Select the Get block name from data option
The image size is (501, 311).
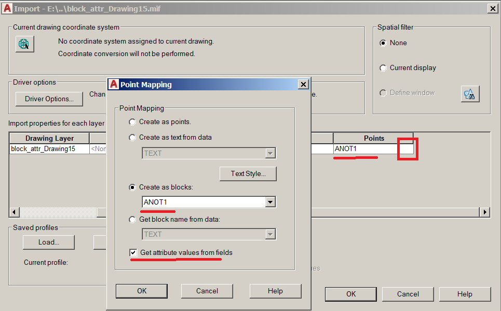pos(133,219)
